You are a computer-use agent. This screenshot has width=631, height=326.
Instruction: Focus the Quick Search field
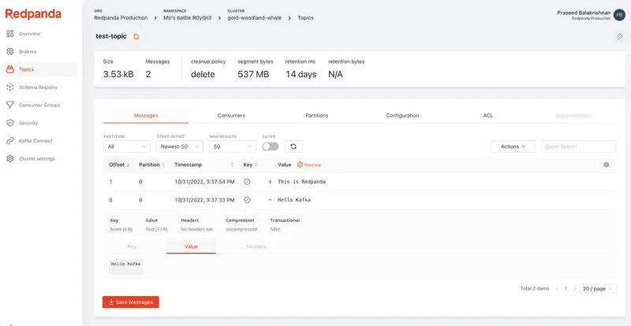(579, 146)
